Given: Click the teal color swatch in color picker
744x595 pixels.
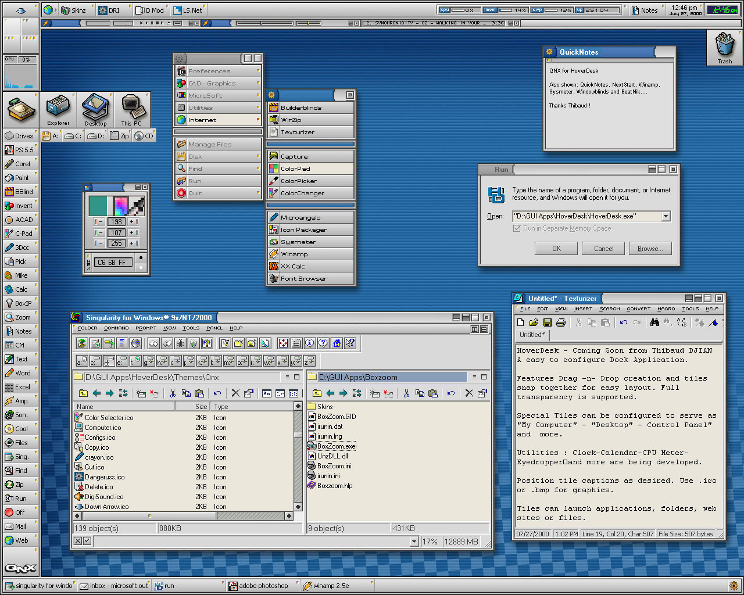Looking at the screenshot, I should (98, 206).
